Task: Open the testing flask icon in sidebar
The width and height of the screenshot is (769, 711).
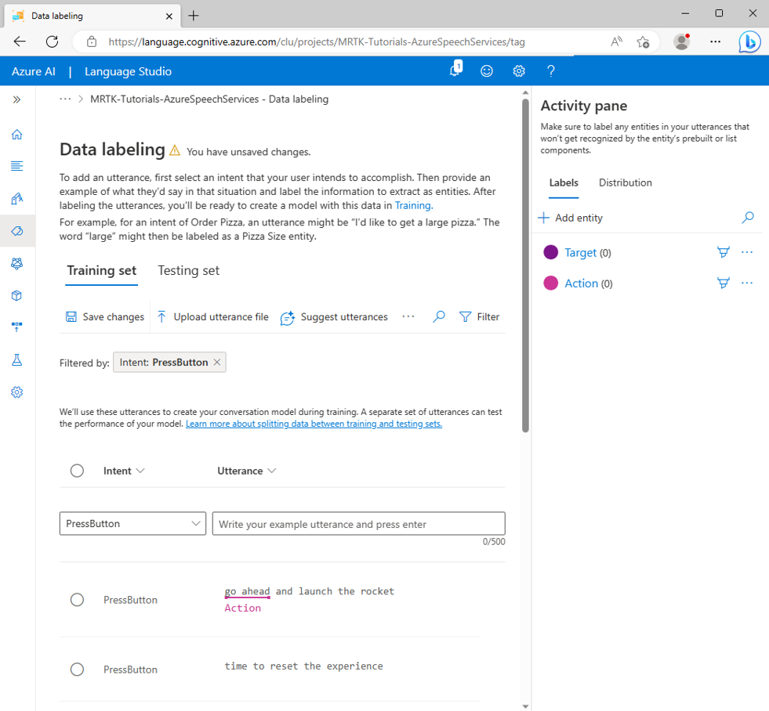Action: tap(16, 359)
